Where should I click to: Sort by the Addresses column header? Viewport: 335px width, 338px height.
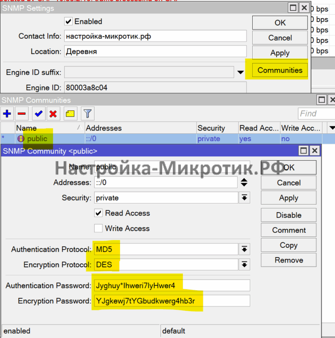pyautogui.click(x=141, y=128)
